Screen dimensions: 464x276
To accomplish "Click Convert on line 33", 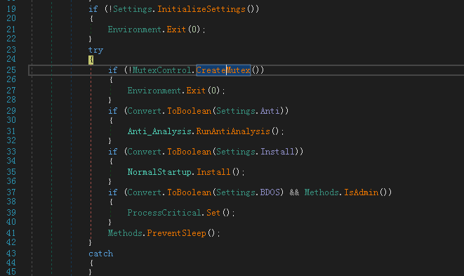I will 145,152.
